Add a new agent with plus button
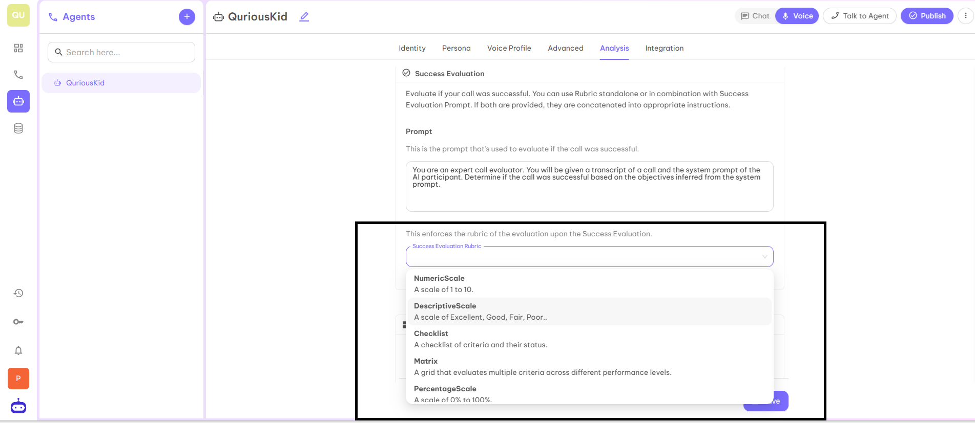Screen dimensions: 975x423 click(187, 16)
